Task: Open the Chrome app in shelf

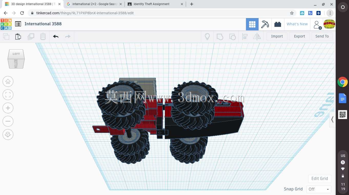Action: [x=343, y=82]
